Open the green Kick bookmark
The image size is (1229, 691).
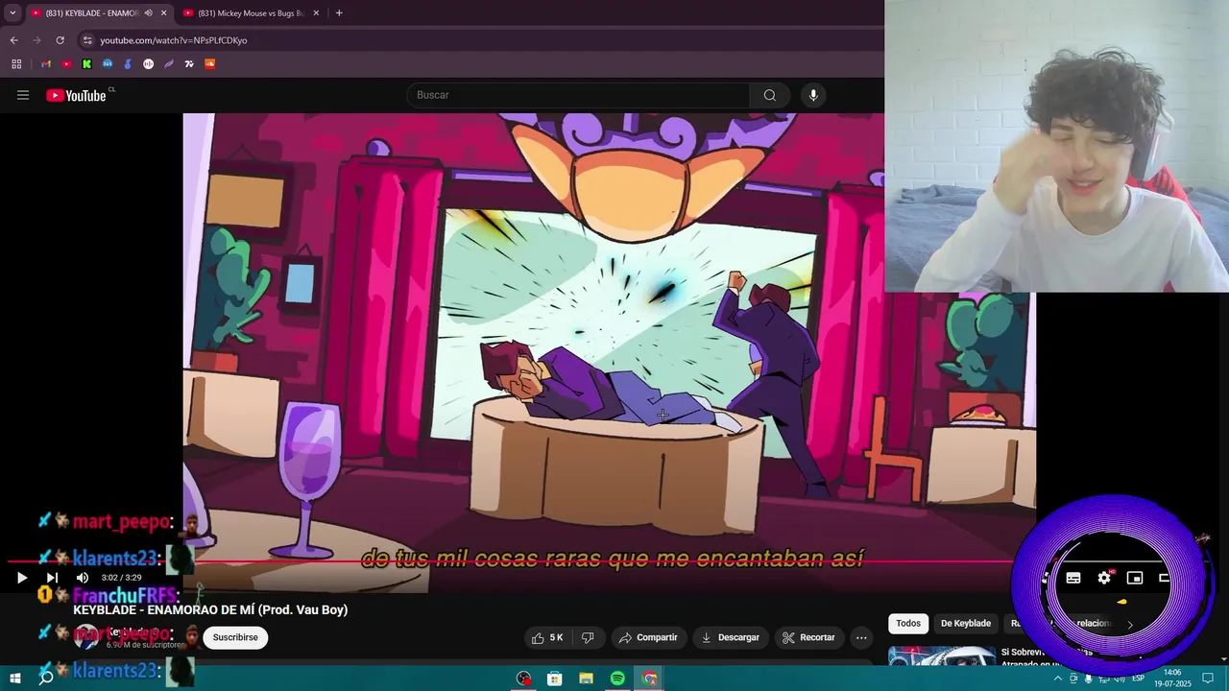tap(86, 64)
